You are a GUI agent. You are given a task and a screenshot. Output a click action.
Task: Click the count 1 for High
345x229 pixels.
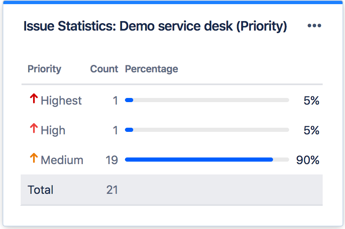pos(115,130)
